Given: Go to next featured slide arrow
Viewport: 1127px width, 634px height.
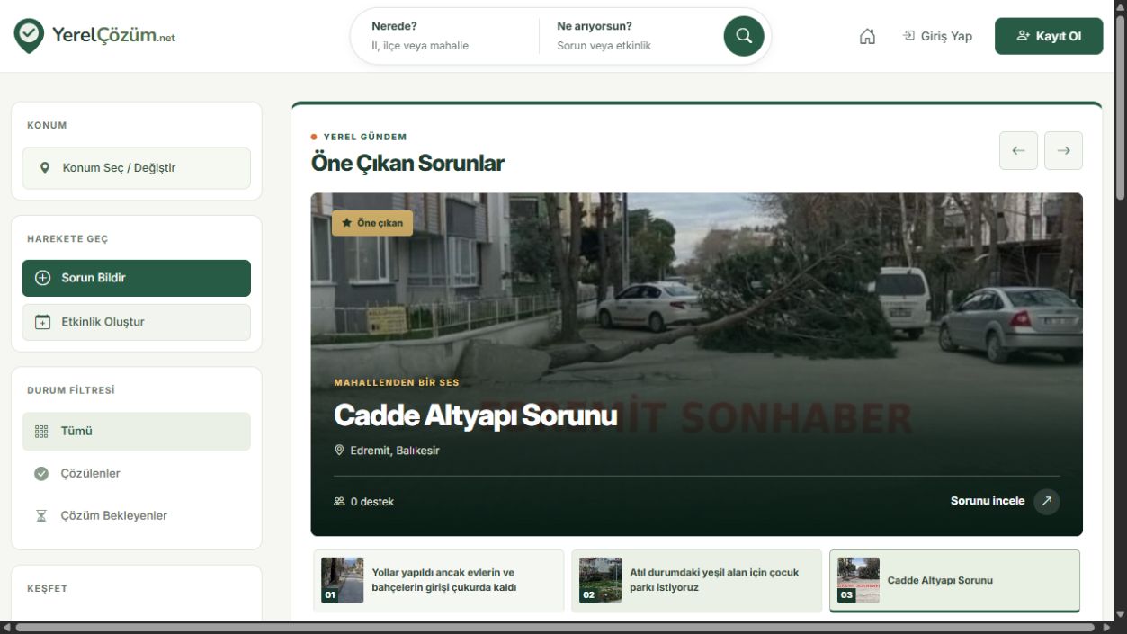Looking at the screenshot, I should 1063,151.
